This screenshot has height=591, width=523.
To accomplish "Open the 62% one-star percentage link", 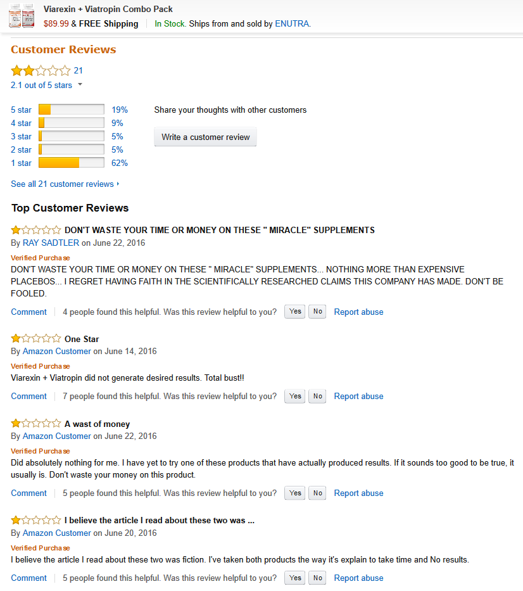I will coord(120,163).
